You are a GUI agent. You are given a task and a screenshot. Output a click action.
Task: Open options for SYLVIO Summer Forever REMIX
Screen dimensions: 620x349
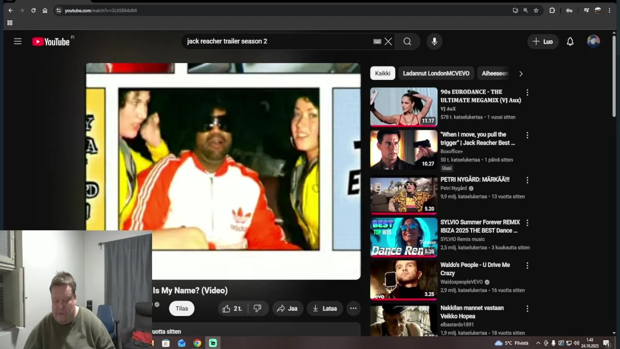coord(527,223)
